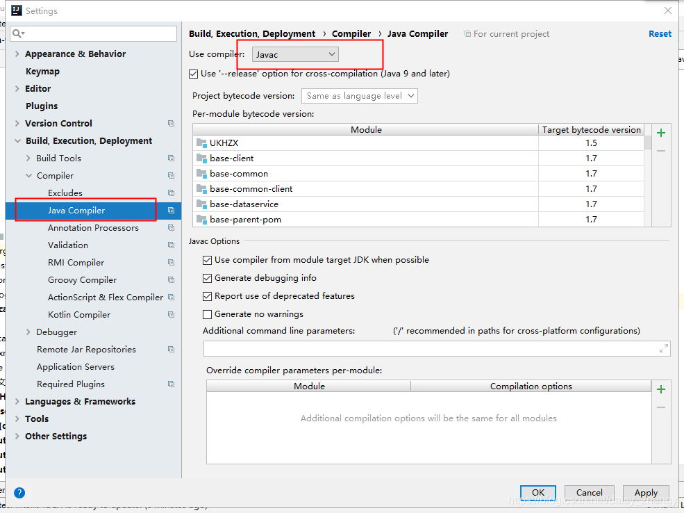Expand the Tools section
Viewport: 684px width, 513px height.
17,419
